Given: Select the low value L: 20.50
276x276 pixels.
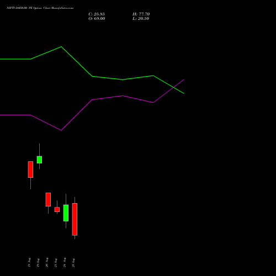Looking at the screenshot, I should tap(141, 19).
